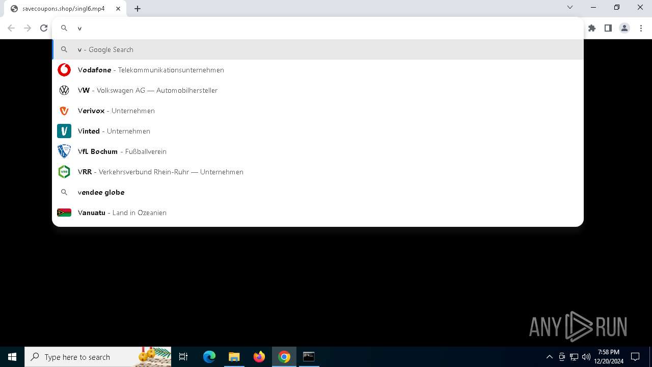Screen dimensions: 652x367
Task: Click the volume speaker tray icon
Action: point(586,357)
